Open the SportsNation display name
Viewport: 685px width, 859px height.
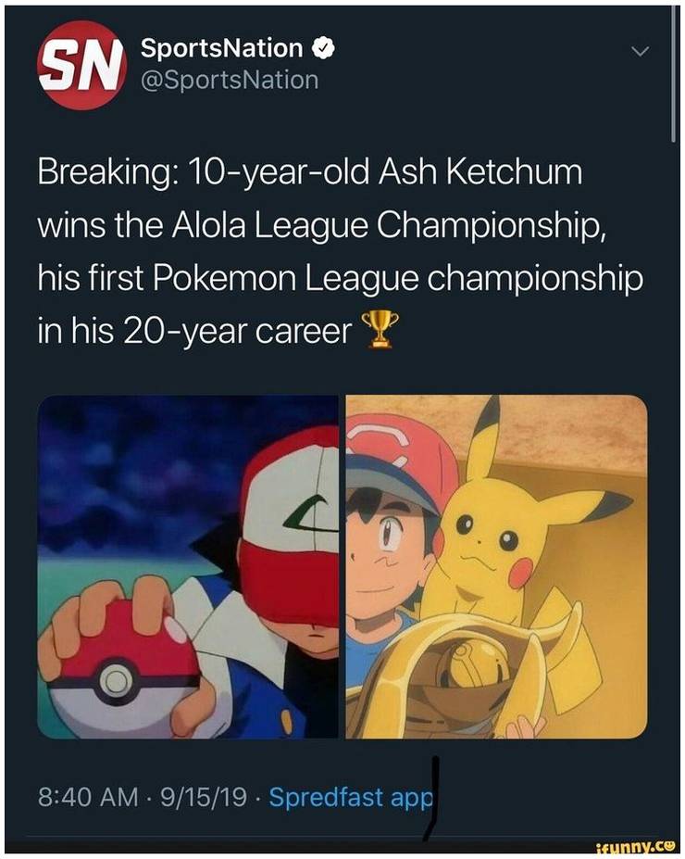coord(221,48)
